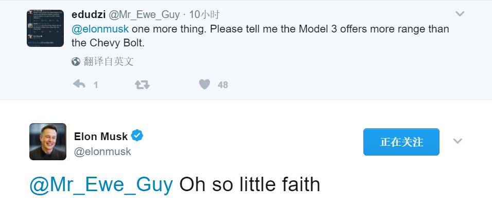Click the reply count number 1

click(96, 85)
